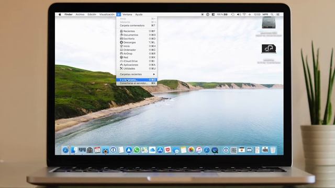Viewport: 335px width, 188px height.
Task: Select Inicio in the Ir menu
Action: point(137,46)
